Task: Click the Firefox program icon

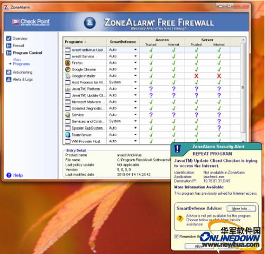Action: click(x=68, y=63)
